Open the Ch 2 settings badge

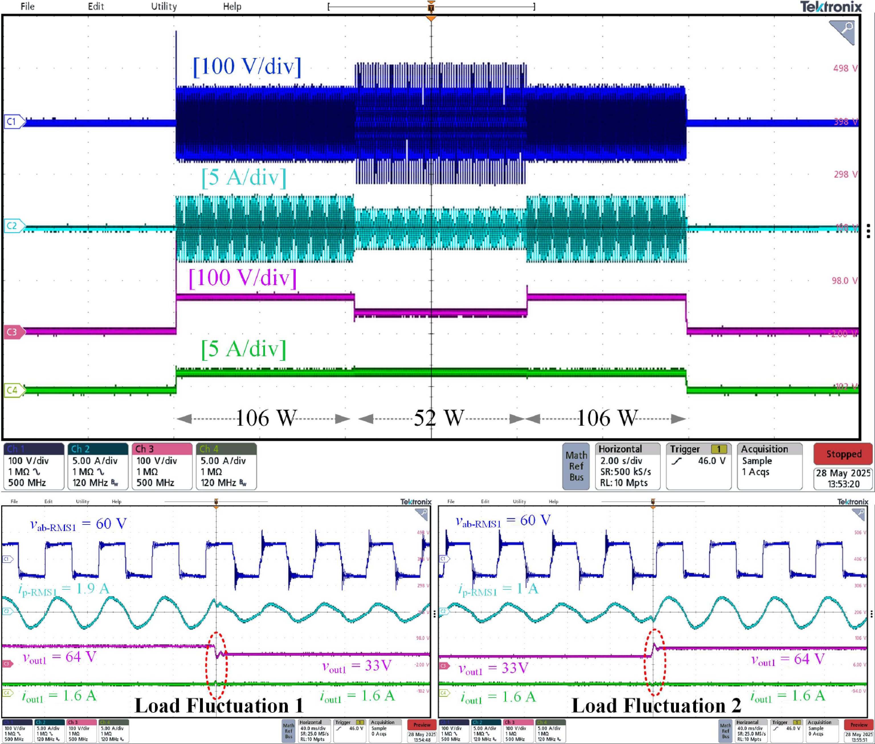[x=98, y=466]
